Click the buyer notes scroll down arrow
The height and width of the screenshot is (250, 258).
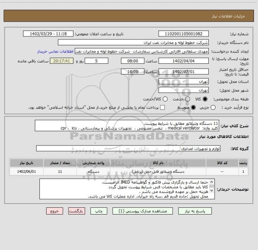pos(211,190)
